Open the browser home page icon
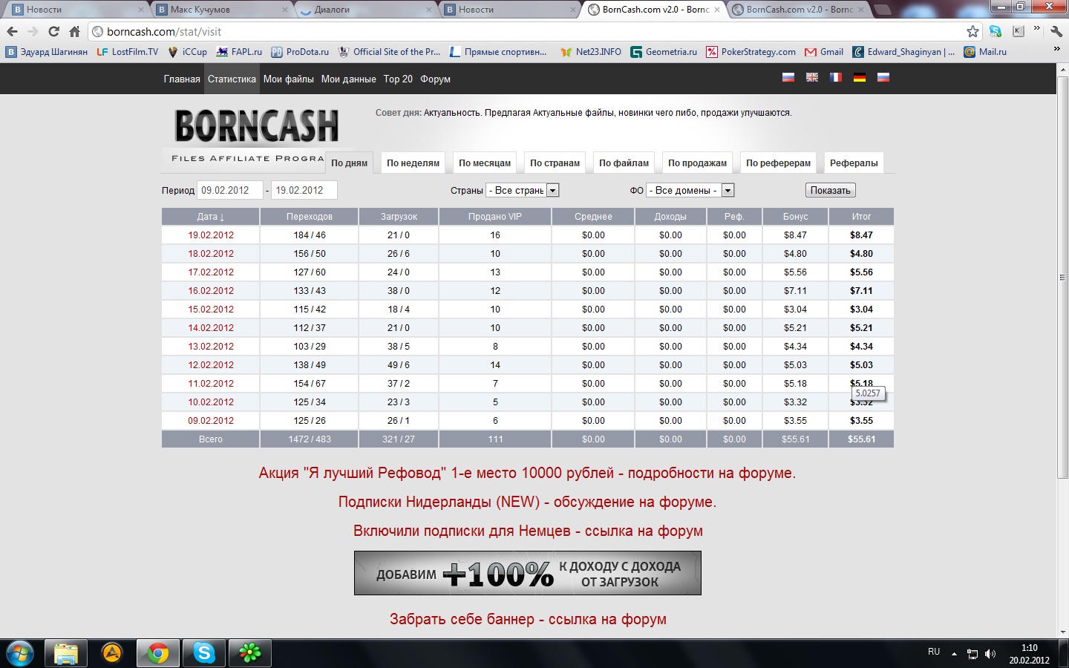Image resolution: width=1069 pixels, height=668 pixels. (x=74, y=32)
